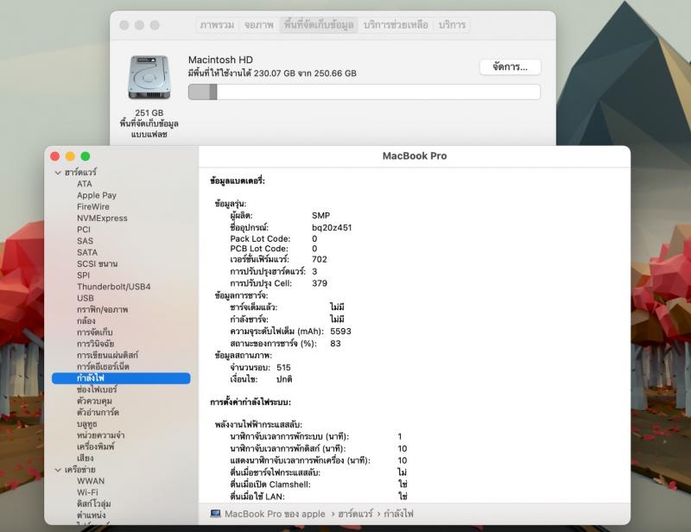691x532 pixels.
Task: Click the storage usage bar for Macintosh HD
Action: click(x=364, y=92)
